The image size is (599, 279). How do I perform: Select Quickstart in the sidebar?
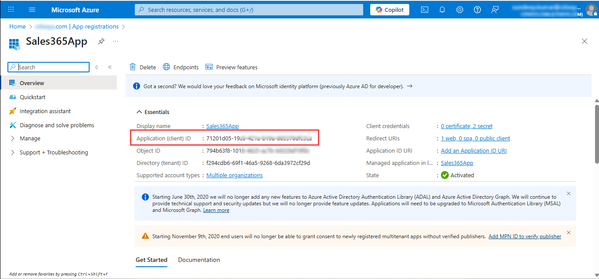point(32,97)
